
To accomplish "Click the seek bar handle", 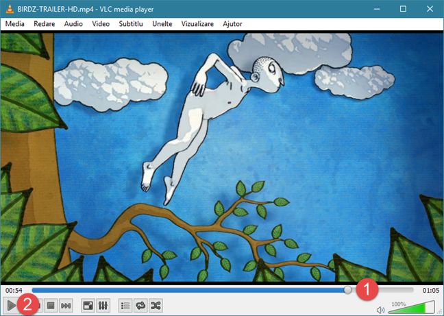I will coord(347,290).
